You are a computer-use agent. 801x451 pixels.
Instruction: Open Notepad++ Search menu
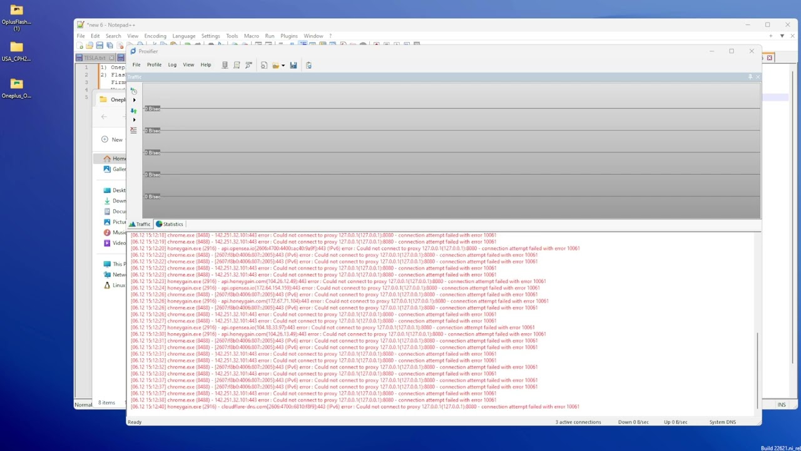[x=113, y=36]
